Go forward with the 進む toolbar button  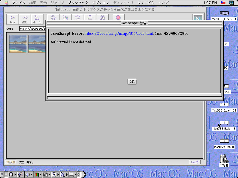(25, 19)
